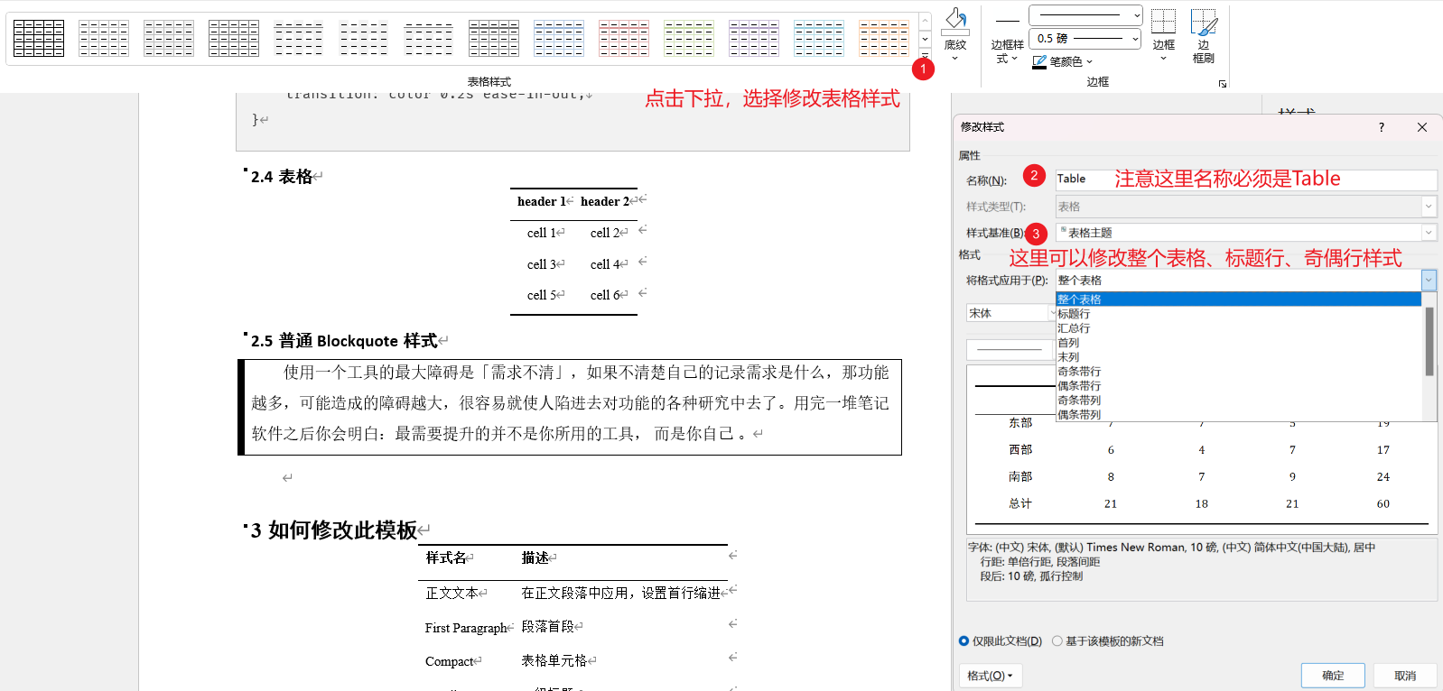Click the 底纹 shading paint bucket icon
Viewport: 1443px width, 691px height.
point(955,21)
